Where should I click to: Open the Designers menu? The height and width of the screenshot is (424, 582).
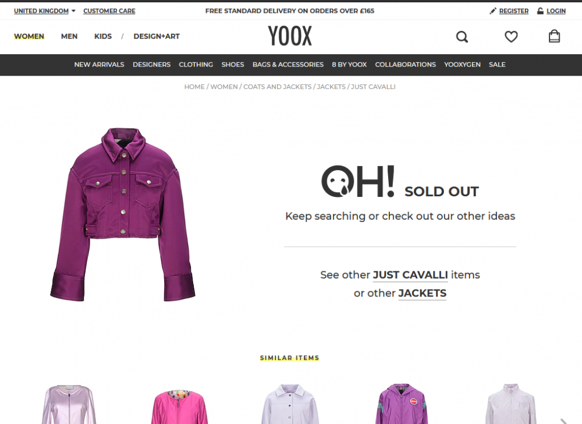(151, 65)
